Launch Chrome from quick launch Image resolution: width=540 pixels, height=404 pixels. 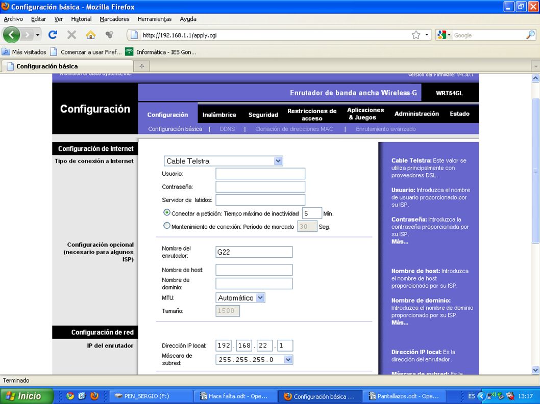[70, 396]
